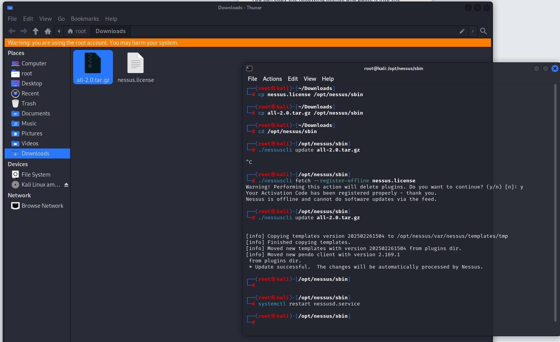Image resolution: width=560 pixels, height=342 pixels.
Task: Go back in Thunar navigation toolbar
Action: pos(12,31)
